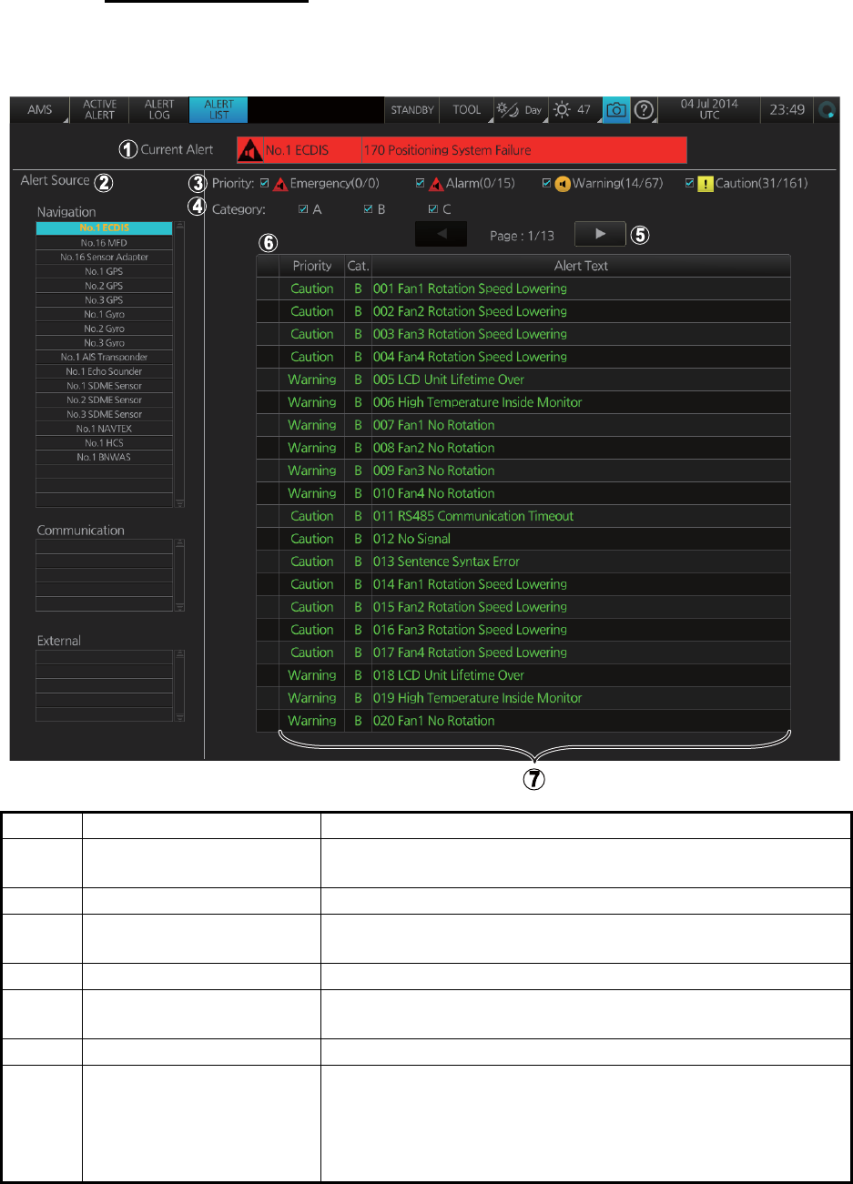This screenshot has height=1184, width=853.
Task: Click the Navigation list scrollbar
Action: click(179, 364)
